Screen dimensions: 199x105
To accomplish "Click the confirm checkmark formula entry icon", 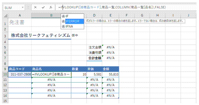I will 43,7.
